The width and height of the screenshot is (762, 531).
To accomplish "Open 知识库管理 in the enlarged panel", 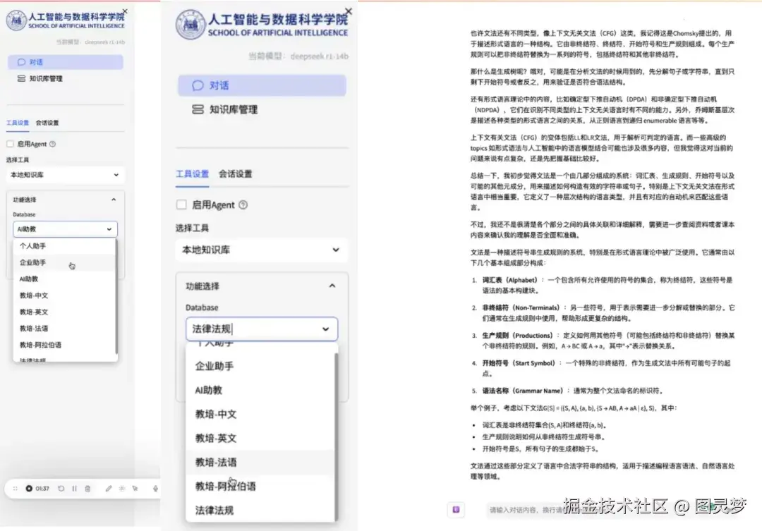I will pos(262,109).
